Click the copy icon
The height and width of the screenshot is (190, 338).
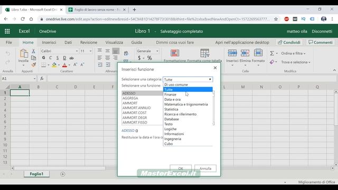tap(33, 58)
